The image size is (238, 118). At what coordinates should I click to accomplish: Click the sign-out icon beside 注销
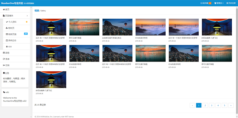(4, 65)
